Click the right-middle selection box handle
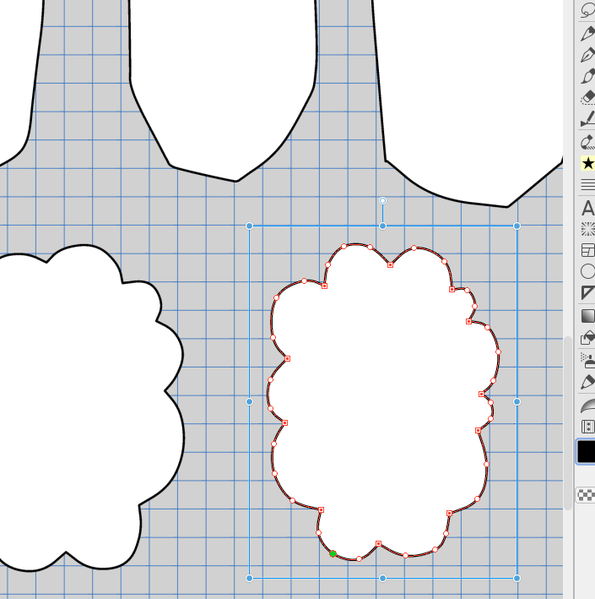The height and width of the screenshot is (599, 595). tap(517, 401)
